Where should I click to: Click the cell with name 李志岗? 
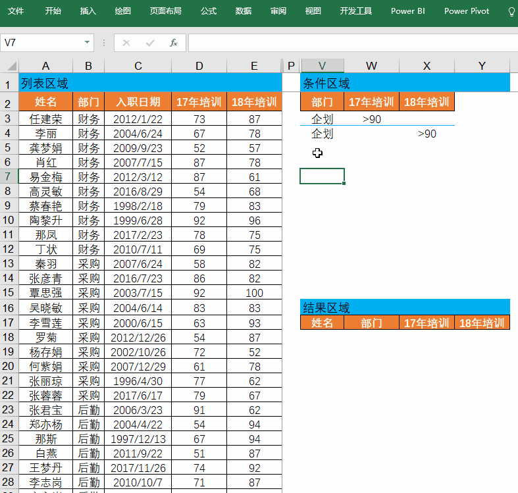pyautogui.click(x=45, y=482)
